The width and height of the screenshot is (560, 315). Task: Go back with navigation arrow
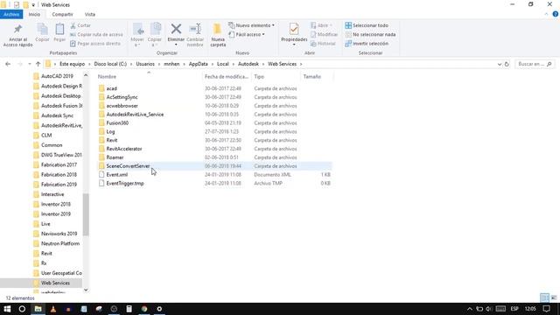[8, 64]
